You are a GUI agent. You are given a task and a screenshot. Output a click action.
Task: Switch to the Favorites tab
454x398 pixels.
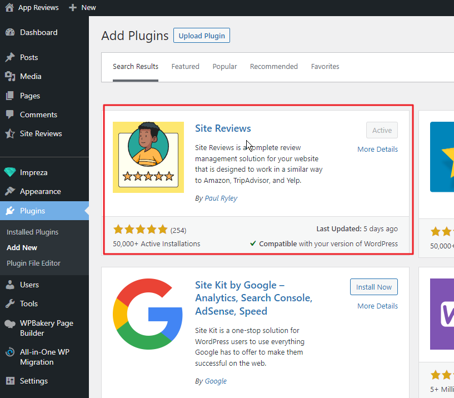pos(325,67)
